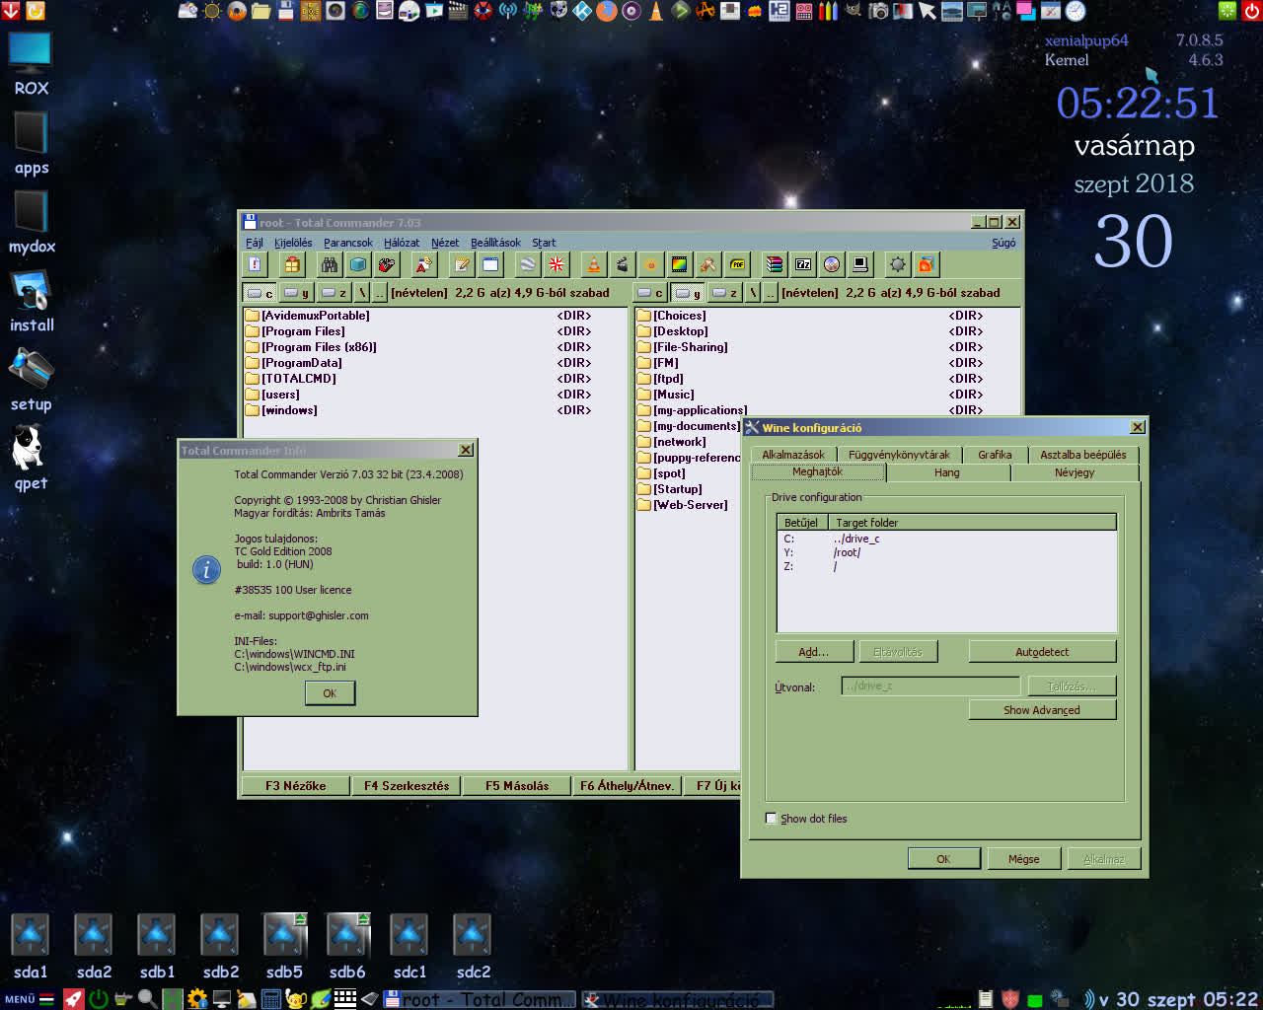Open the sdc2 drive icon
Screen dimensions: 1263x1010
[x=473, y=947]
